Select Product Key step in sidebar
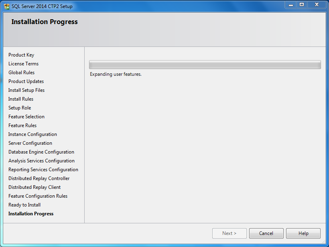Screen dimensions: 329x247 [21, 55]
